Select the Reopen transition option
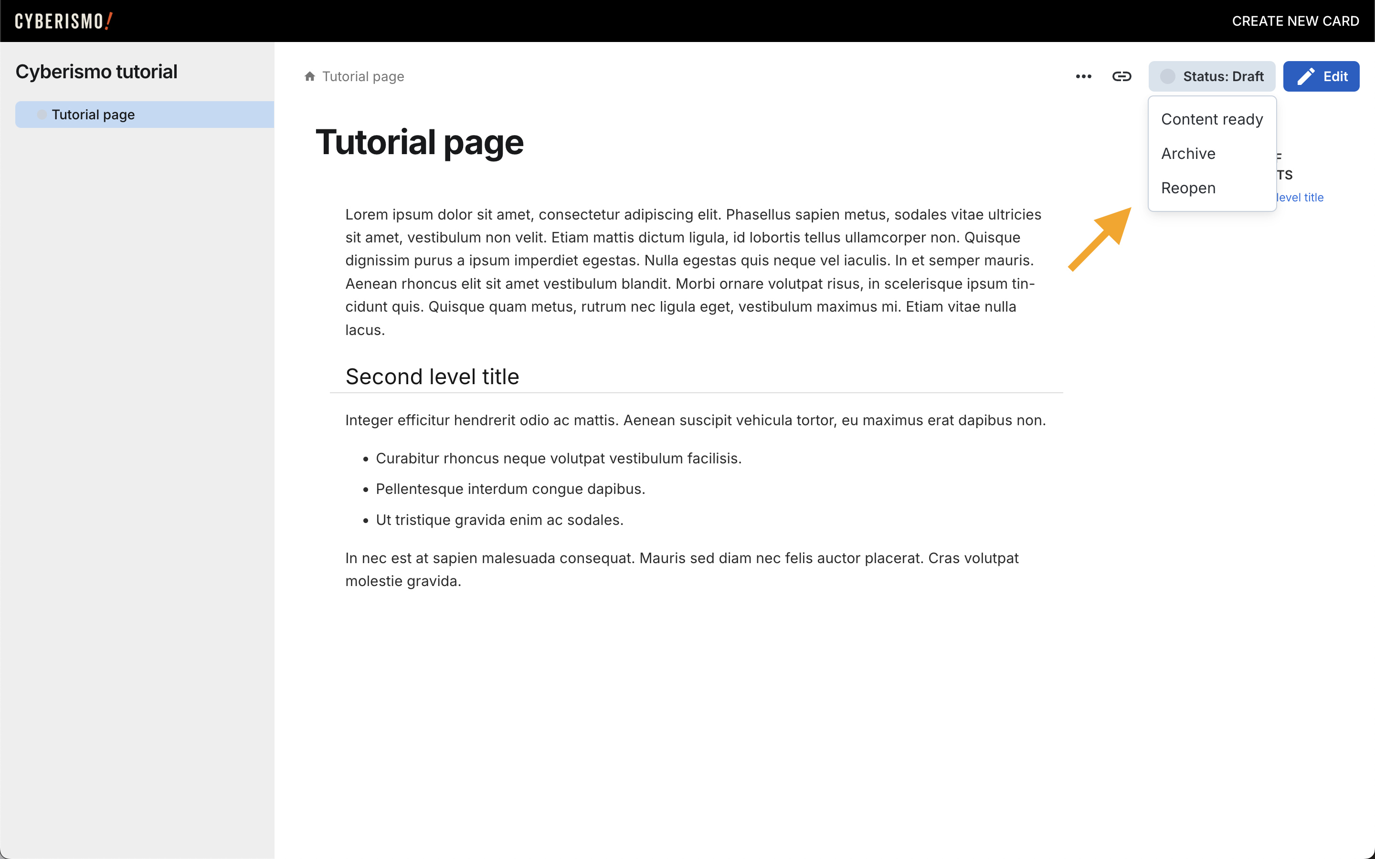The width and height of the screenshot is (1375, 859). pos(1188,188)
